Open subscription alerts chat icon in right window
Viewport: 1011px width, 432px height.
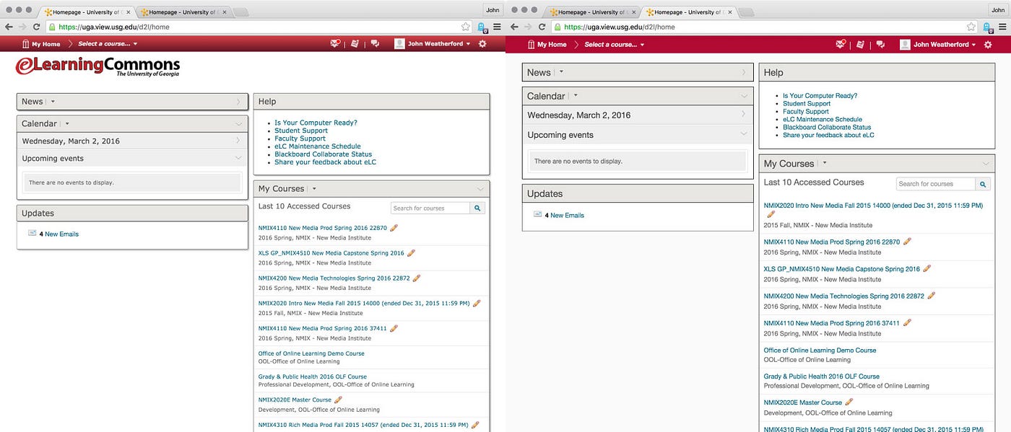point(880,44)
